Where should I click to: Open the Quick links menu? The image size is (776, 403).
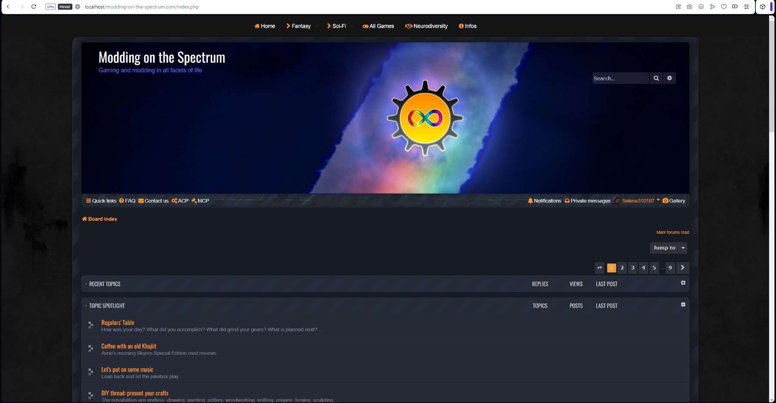pyautogui.click(x=101, y=201)
